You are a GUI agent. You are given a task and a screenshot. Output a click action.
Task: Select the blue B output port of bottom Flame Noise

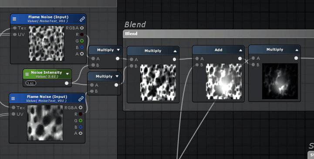(81, 127)
